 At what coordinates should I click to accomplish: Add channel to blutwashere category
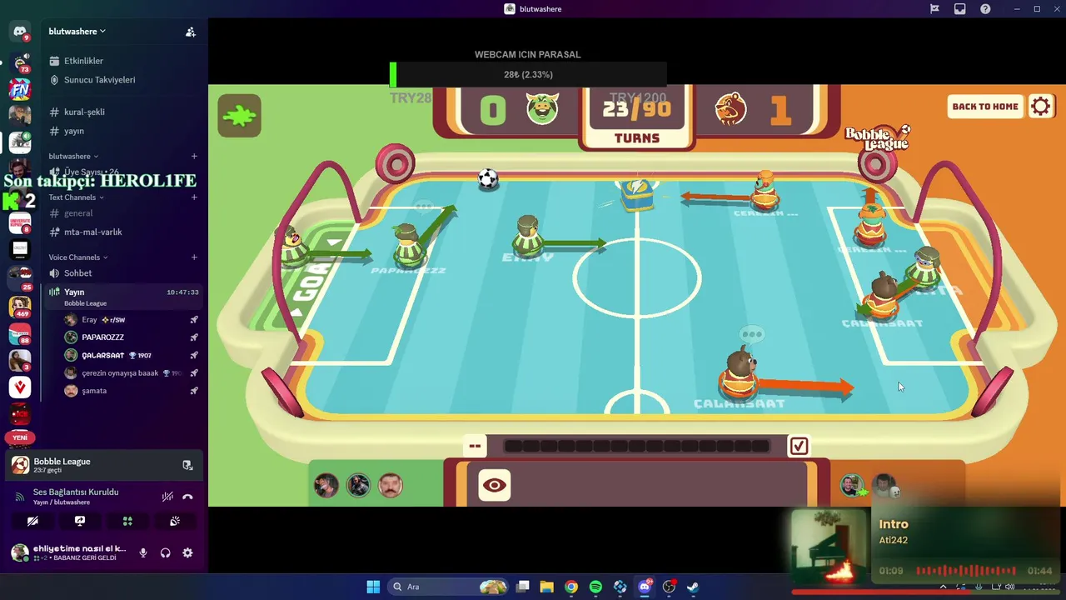tap(194, 156)
